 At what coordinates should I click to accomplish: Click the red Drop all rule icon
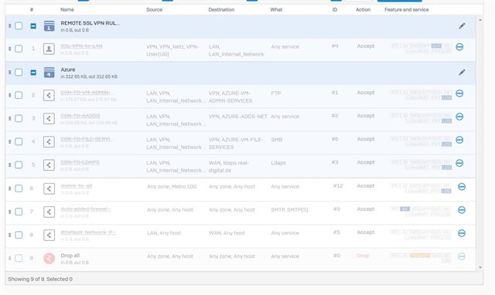pyautogui.click(x=49, y=259)
